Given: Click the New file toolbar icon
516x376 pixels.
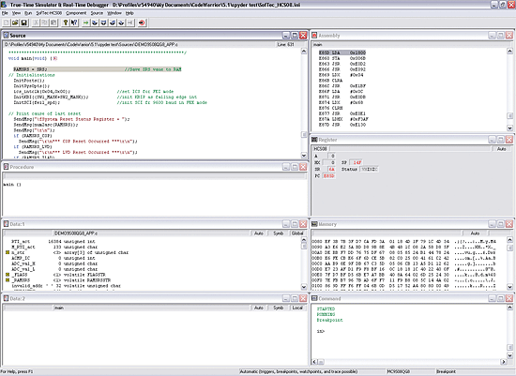Looking at the screenshot, I should tap(7, 23).
